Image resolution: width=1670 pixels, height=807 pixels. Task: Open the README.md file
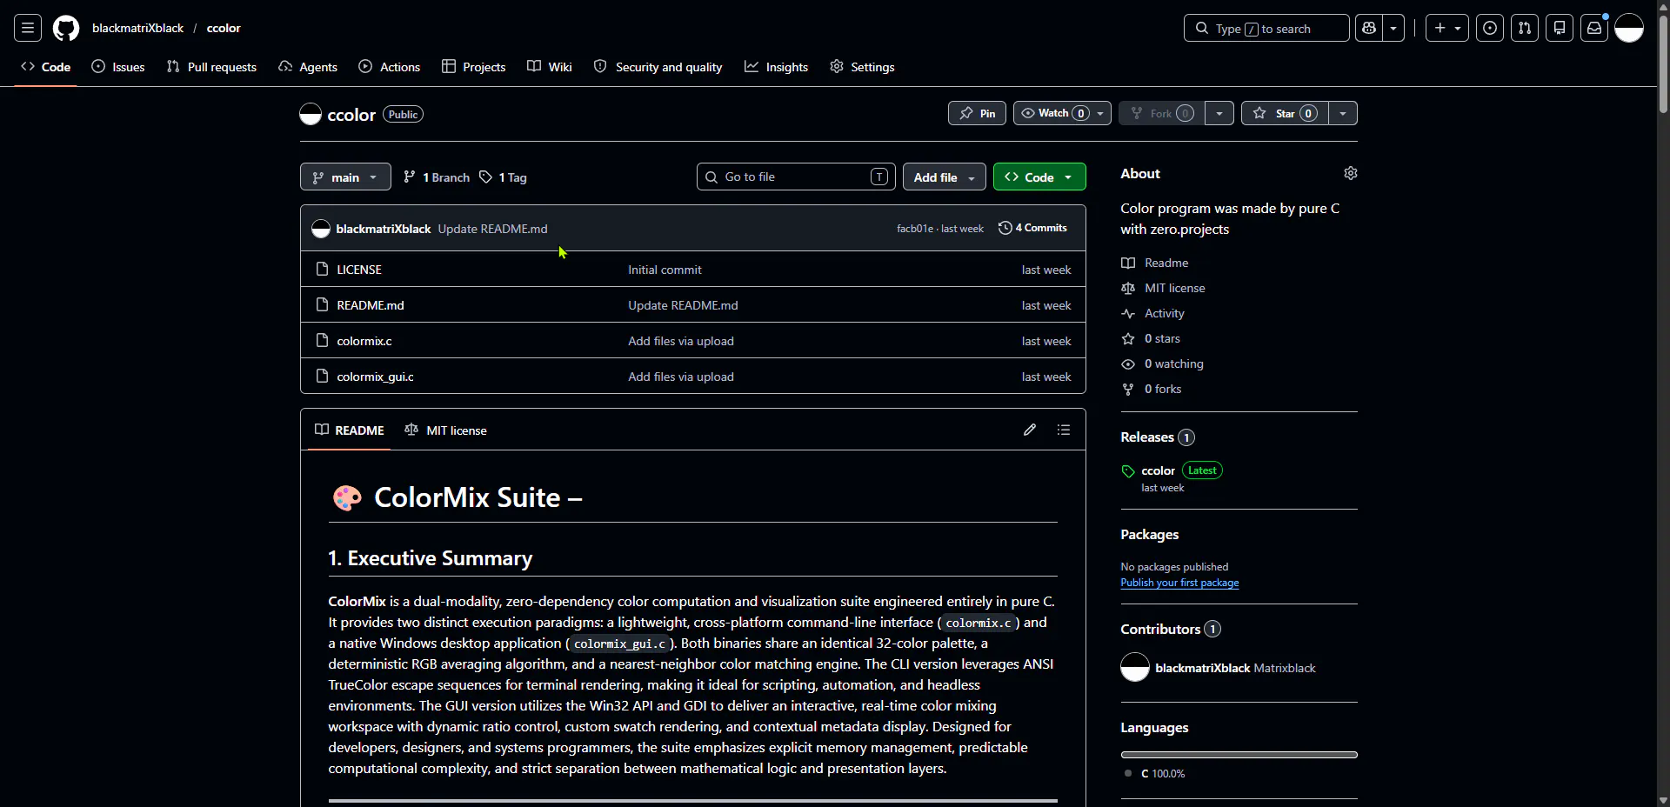tap(371, 305)
